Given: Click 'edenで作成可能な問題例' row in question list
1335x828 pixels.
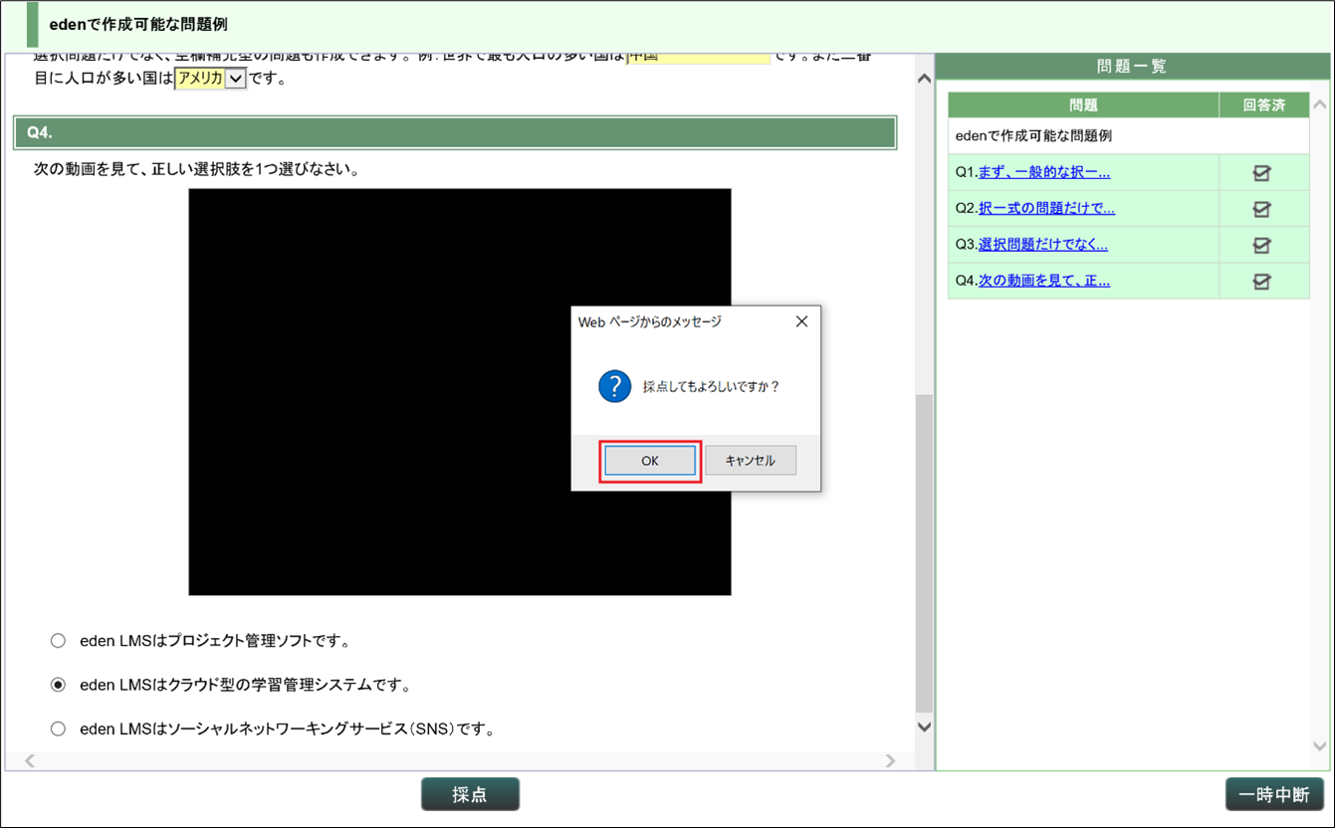Looking at the screenshot, I should [1129, 136].
